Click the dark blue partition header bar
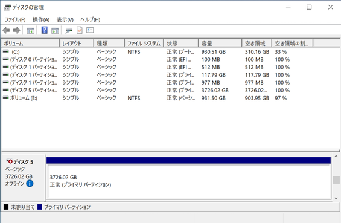The width and height of the screenshot is (341, 223). 188,160
